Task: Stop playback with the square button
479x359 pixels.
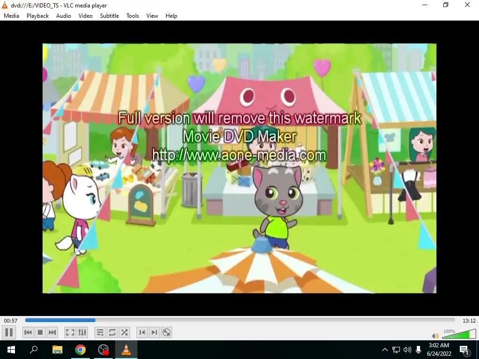Action: tap(40, 332)
